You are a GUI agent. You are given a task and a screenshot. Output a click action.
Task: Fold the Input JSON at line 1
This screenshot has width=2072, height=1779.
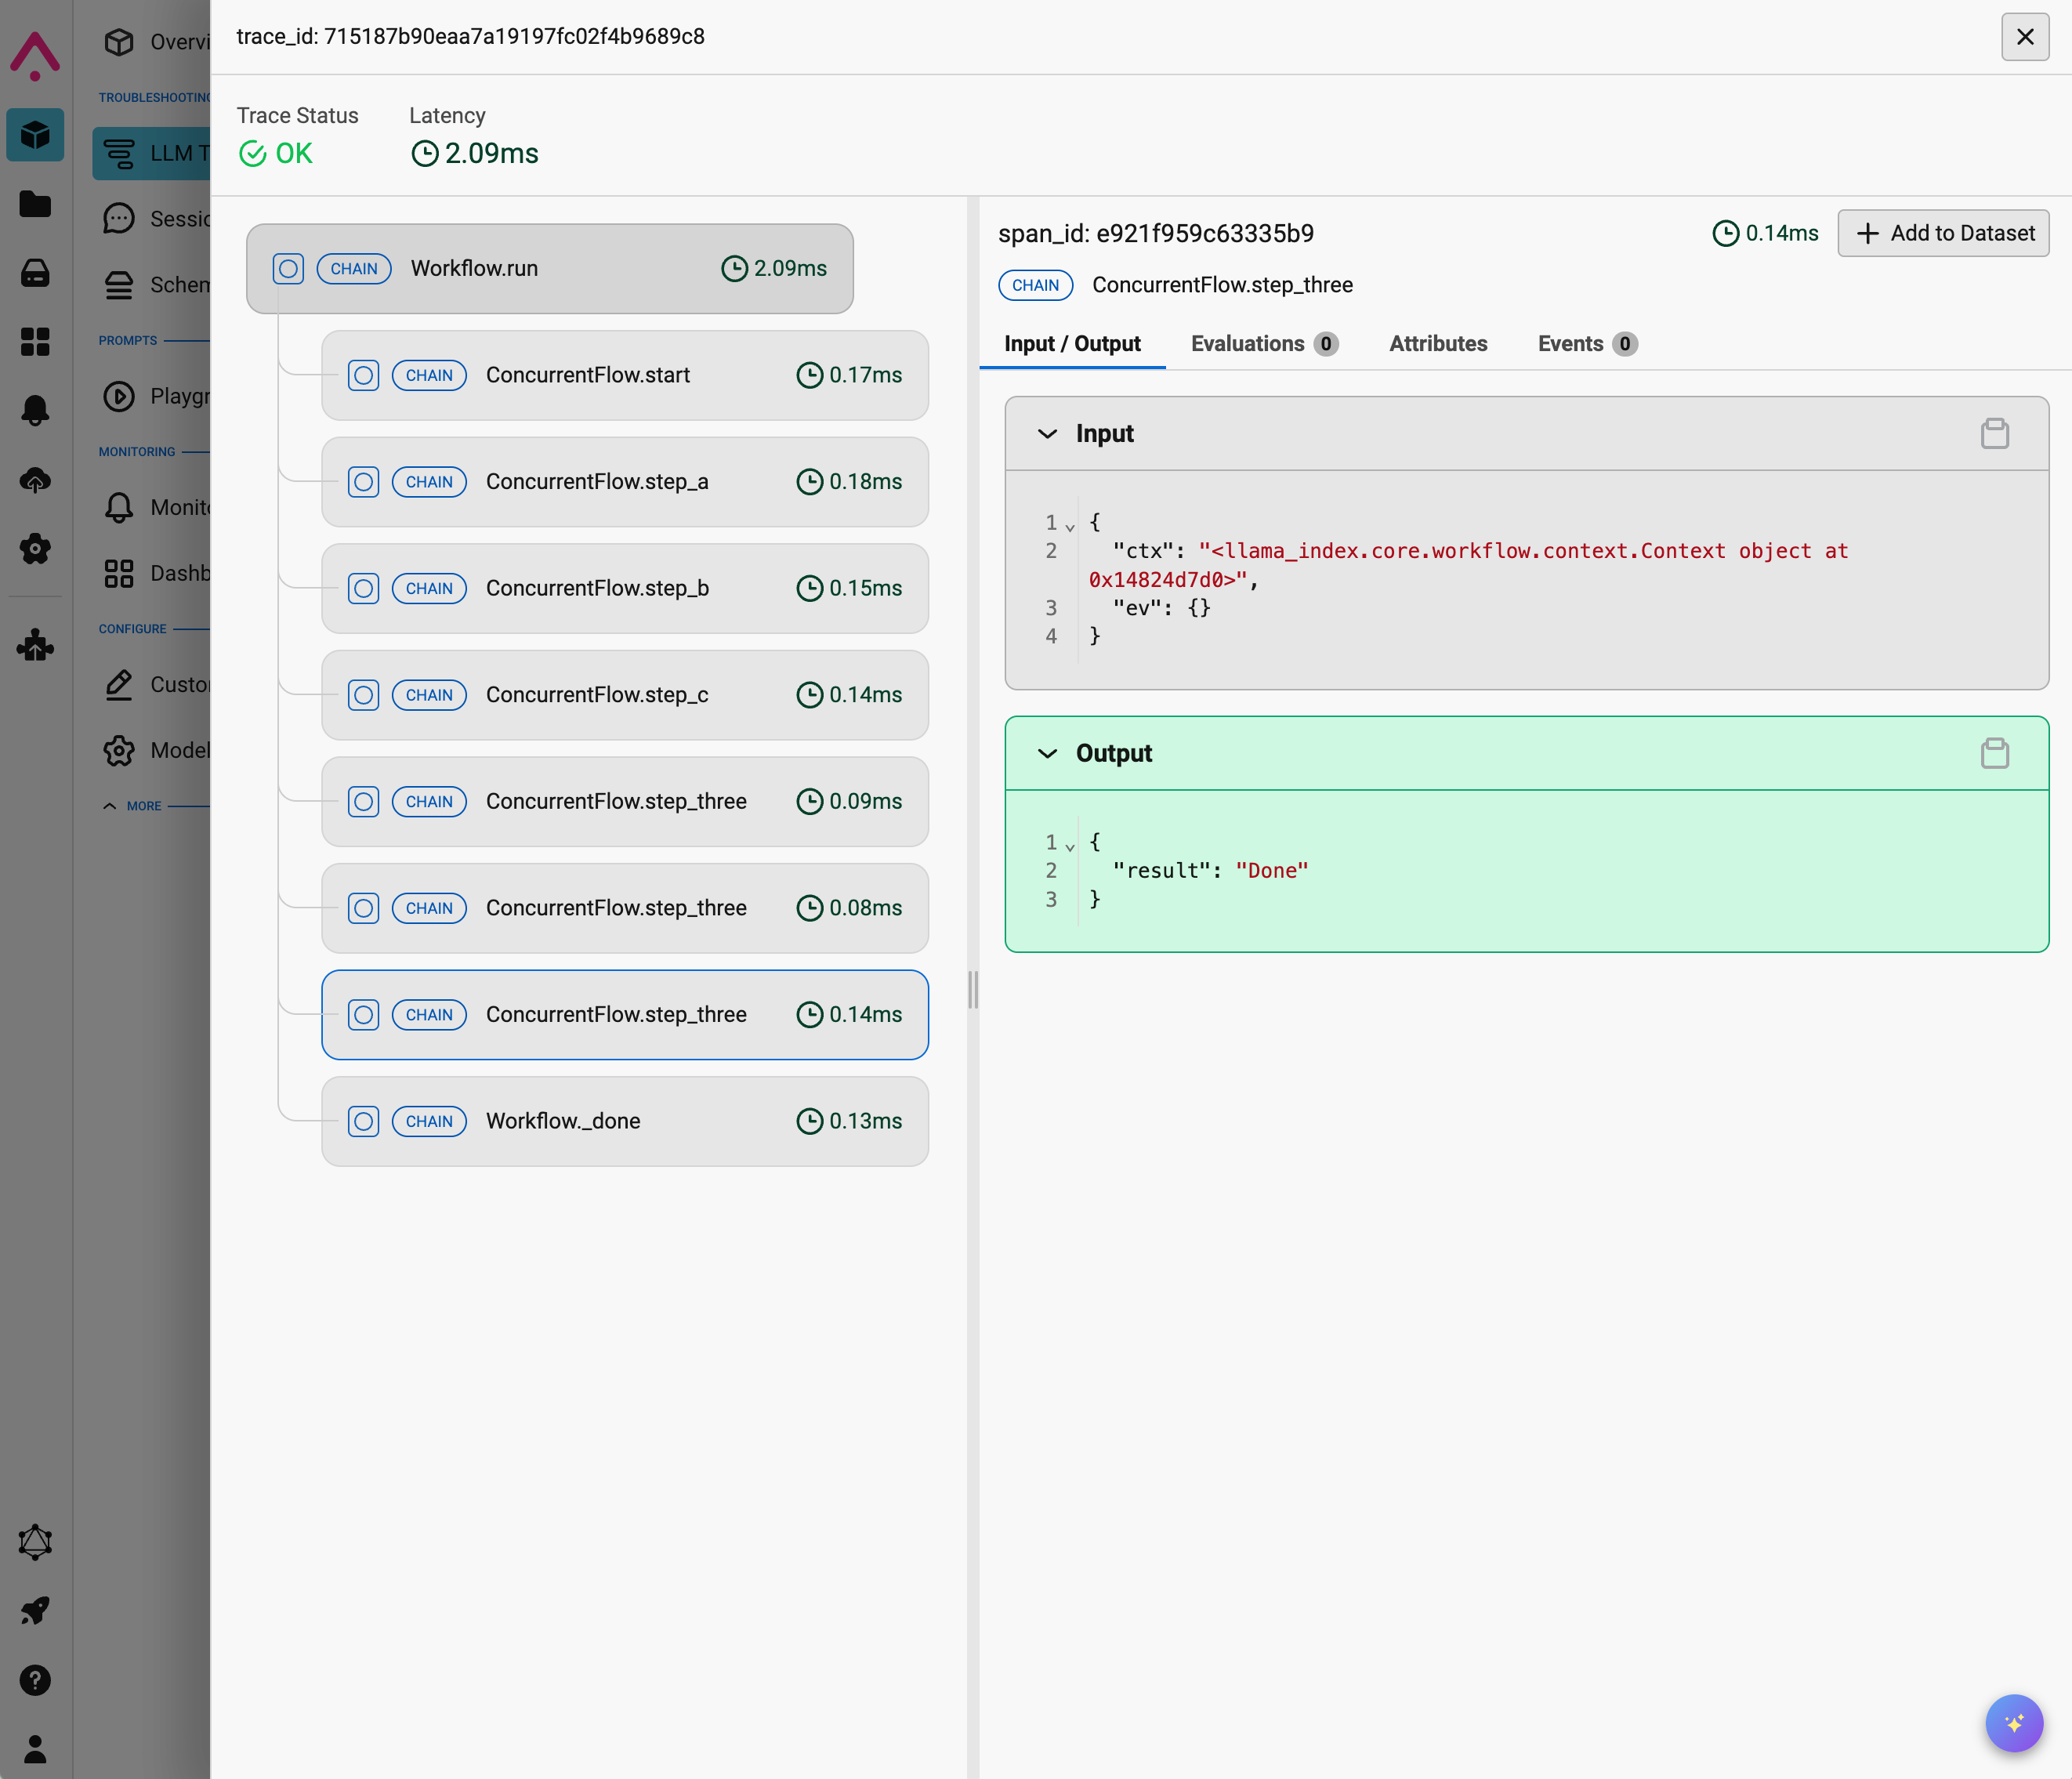coord(1070,526)
